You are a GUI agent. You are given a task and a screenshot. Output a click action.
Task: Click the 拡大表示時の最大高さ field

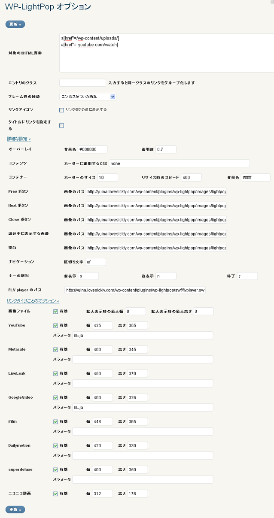[x=203, y=311]
